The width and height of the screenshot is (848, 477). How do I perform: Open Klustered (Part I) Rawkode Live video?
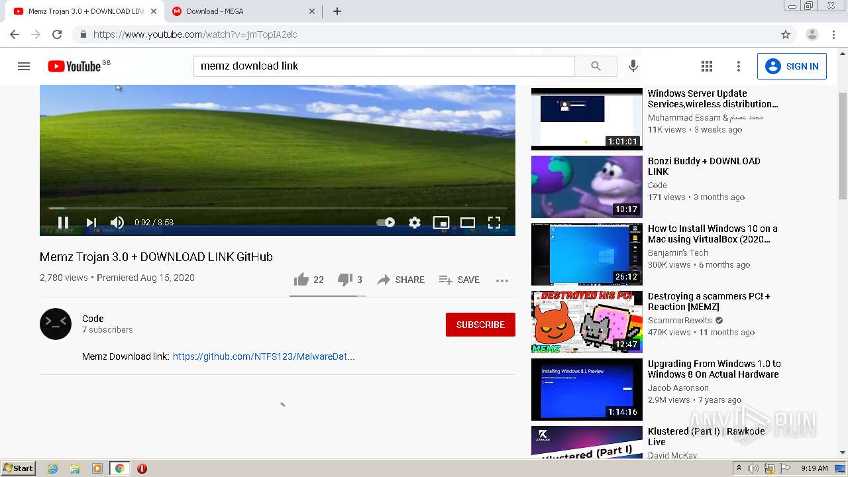706,437
